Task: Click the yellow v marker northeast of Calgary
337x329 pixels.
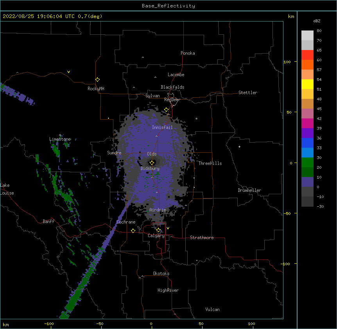Action: tap(168, 228)
